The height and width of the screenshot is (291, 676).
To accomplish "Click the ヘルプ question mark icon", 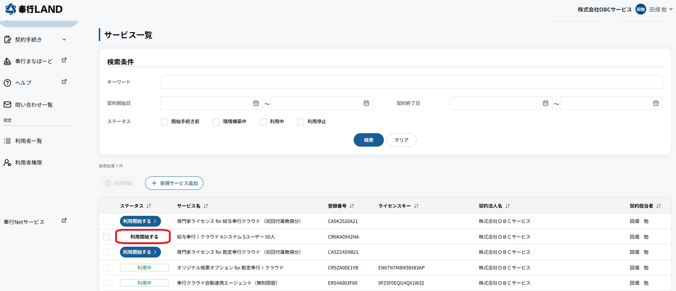I will tap(7, 83).
